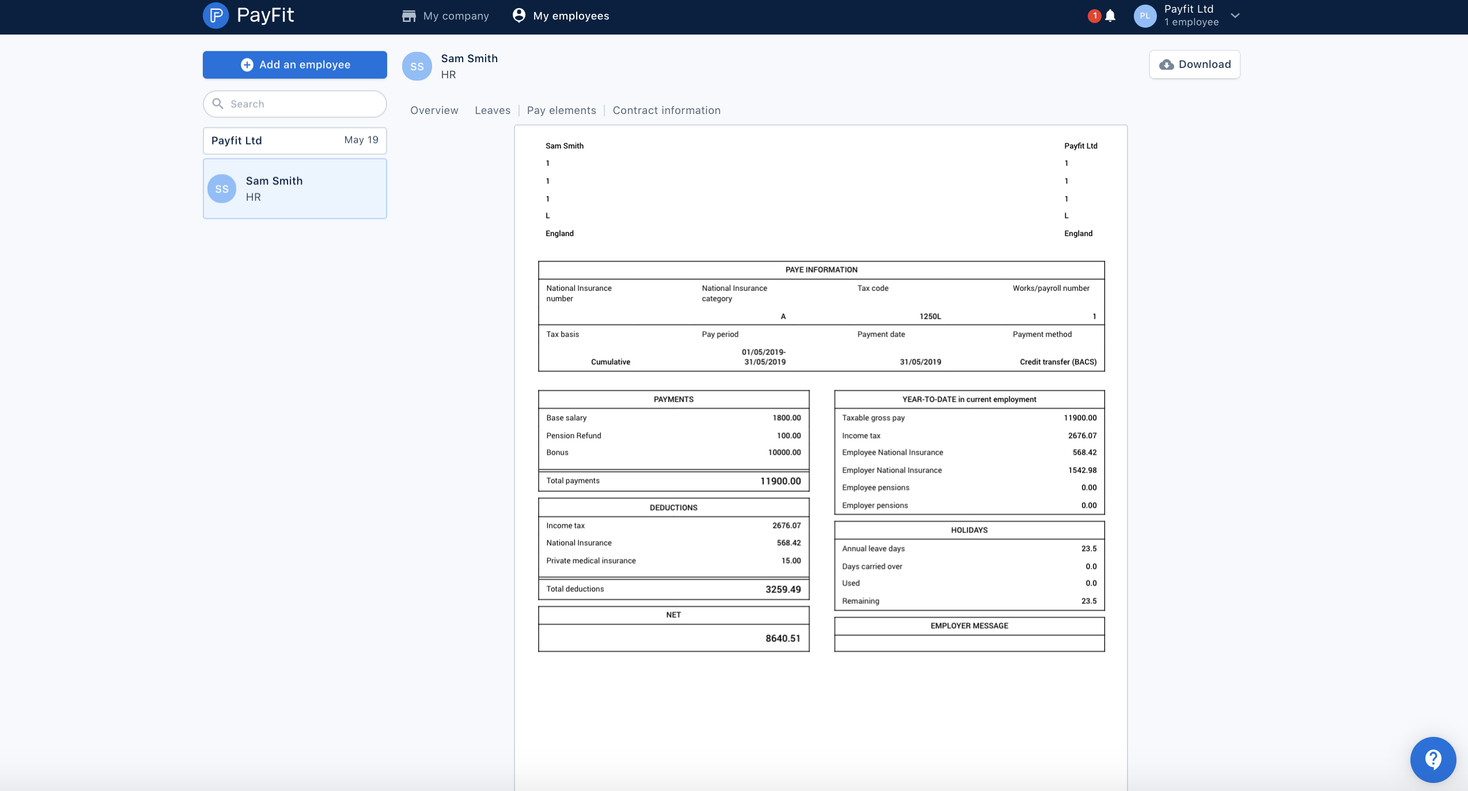Click the PL account avatar

pyautogui.click(x=1145, y=16)
